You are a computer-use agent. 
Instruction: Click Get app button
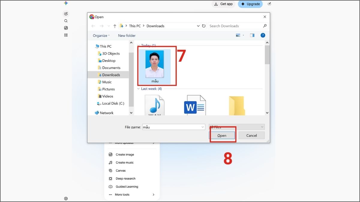click(x=223, y=4)
